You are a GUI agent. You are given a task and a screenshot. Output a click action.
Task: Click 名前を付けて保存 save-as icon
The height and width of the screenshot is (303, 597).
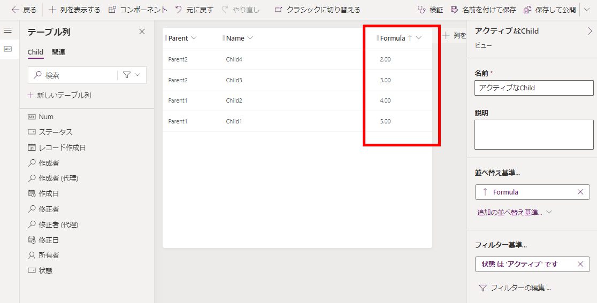click(x=455, y=10)
